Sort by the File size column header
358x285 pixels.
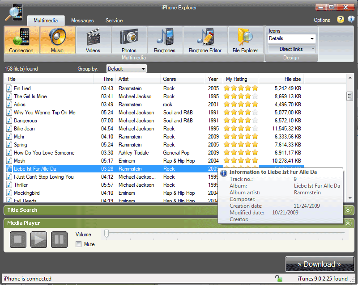[x=281, y=79]
